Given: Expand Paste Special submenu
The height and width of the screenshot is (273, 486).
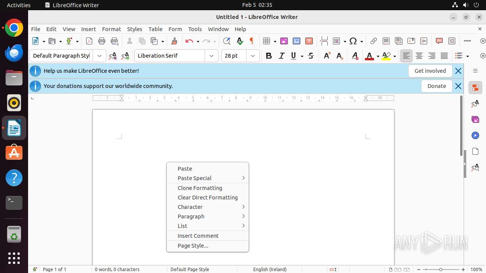Looking at the screenshot, I should point(208,178).
